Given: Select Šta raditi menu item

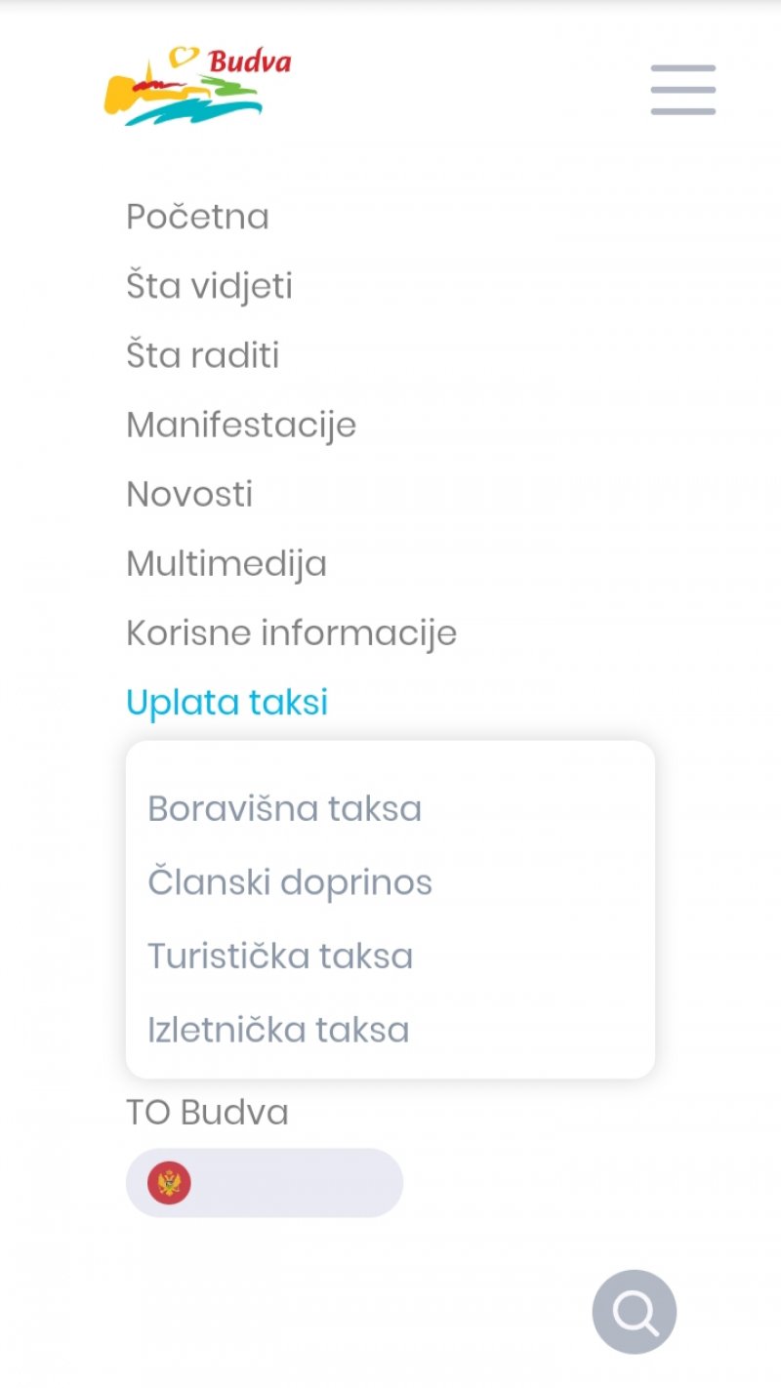Looking at the screenshot, I should (202, 355).
